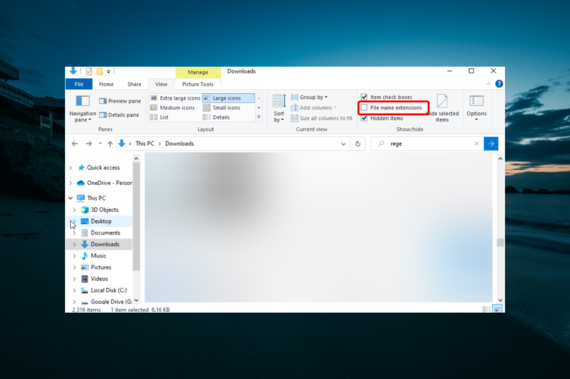
Task: Select Downloads in navigation tree
Action: pos(105,244)
